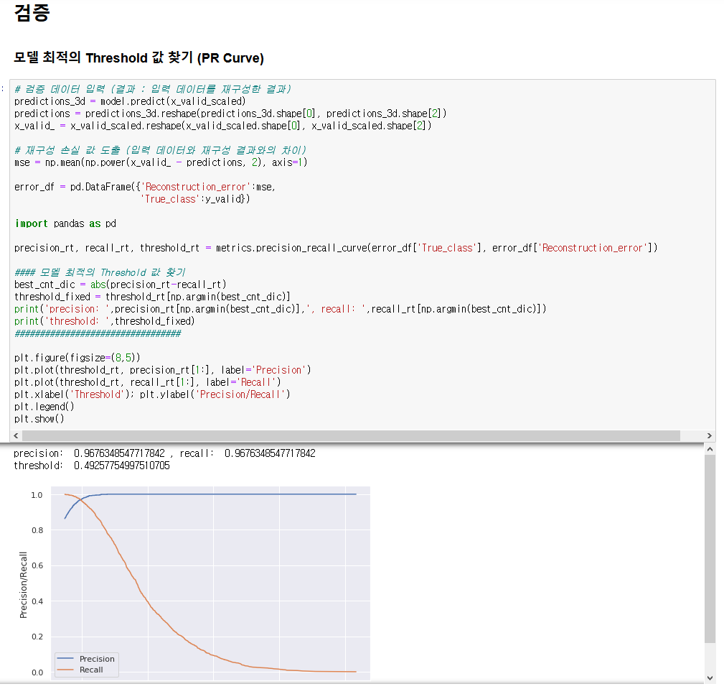Click the y-axis tick label 0.4
This screenshot has height=689, width=724.
(x=37, y=601)
